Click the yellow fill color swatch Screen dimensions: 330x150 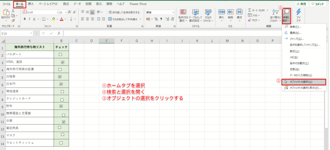tap(54, 19)
